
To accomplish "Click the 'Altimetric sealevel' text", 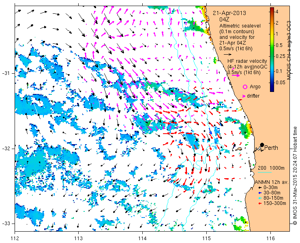I will tap(240, 26).
